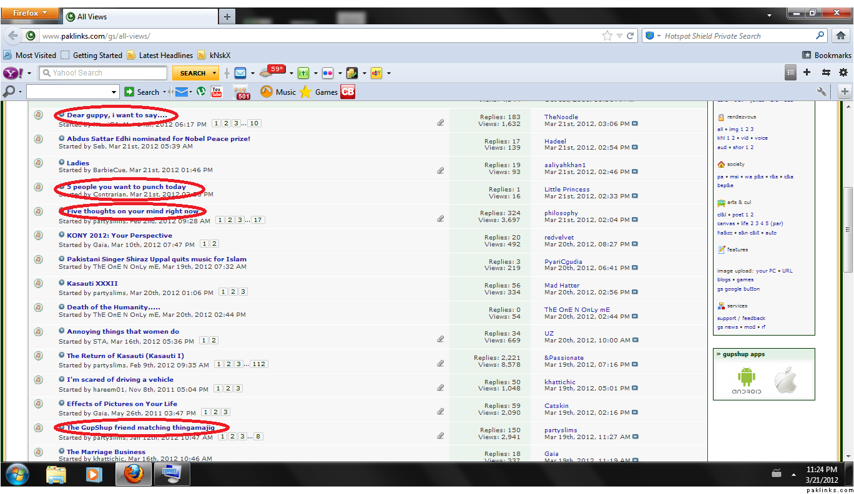Click the Android app icon
The height and width of the screenshot is (494, 854).
click(x=747, y=380)
